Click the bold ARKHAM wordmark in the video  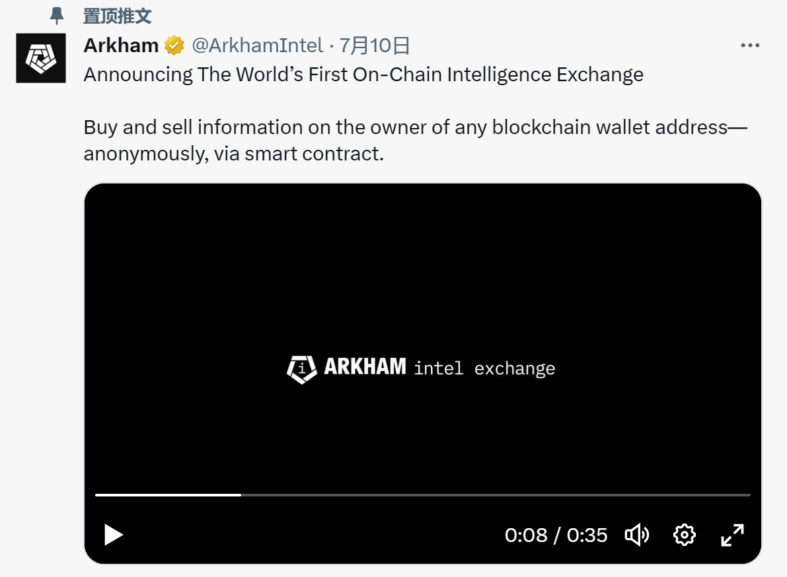365,367
